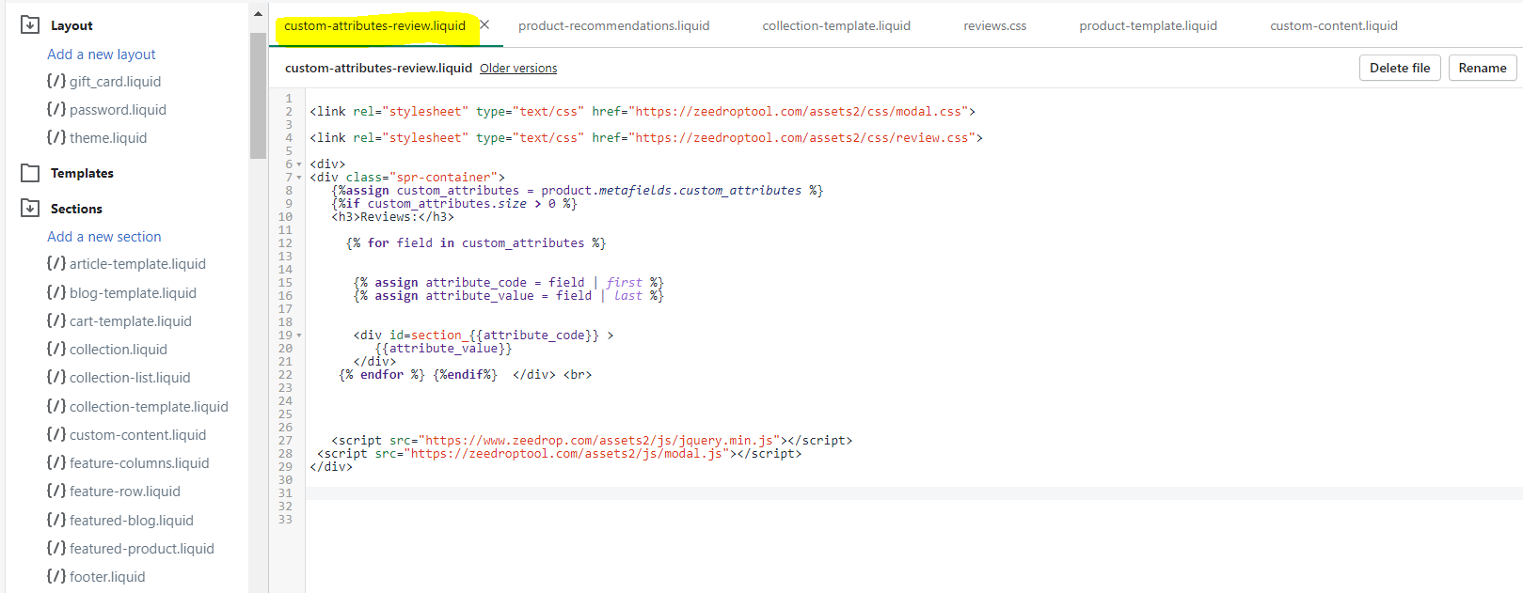Click the {{attribute_value}} text on line 20
Image resolution: width=1523 pixels, height=593 pixels.
444,349
